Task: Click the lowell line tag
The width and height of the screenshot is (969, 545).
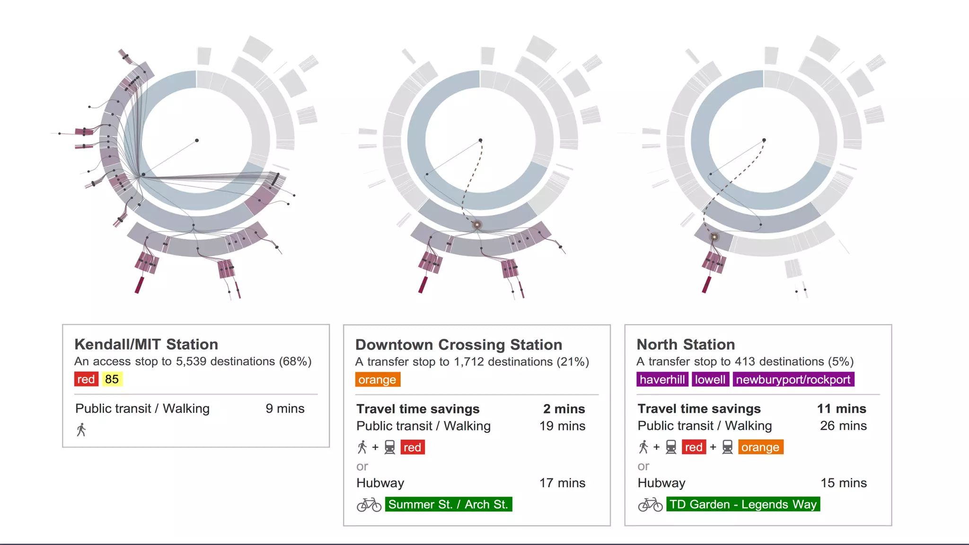Action: pyautogui.click(x=710, y=379)
